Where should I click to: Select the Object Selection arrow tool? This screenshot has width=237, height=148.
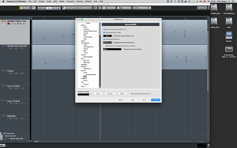[64, 8]
